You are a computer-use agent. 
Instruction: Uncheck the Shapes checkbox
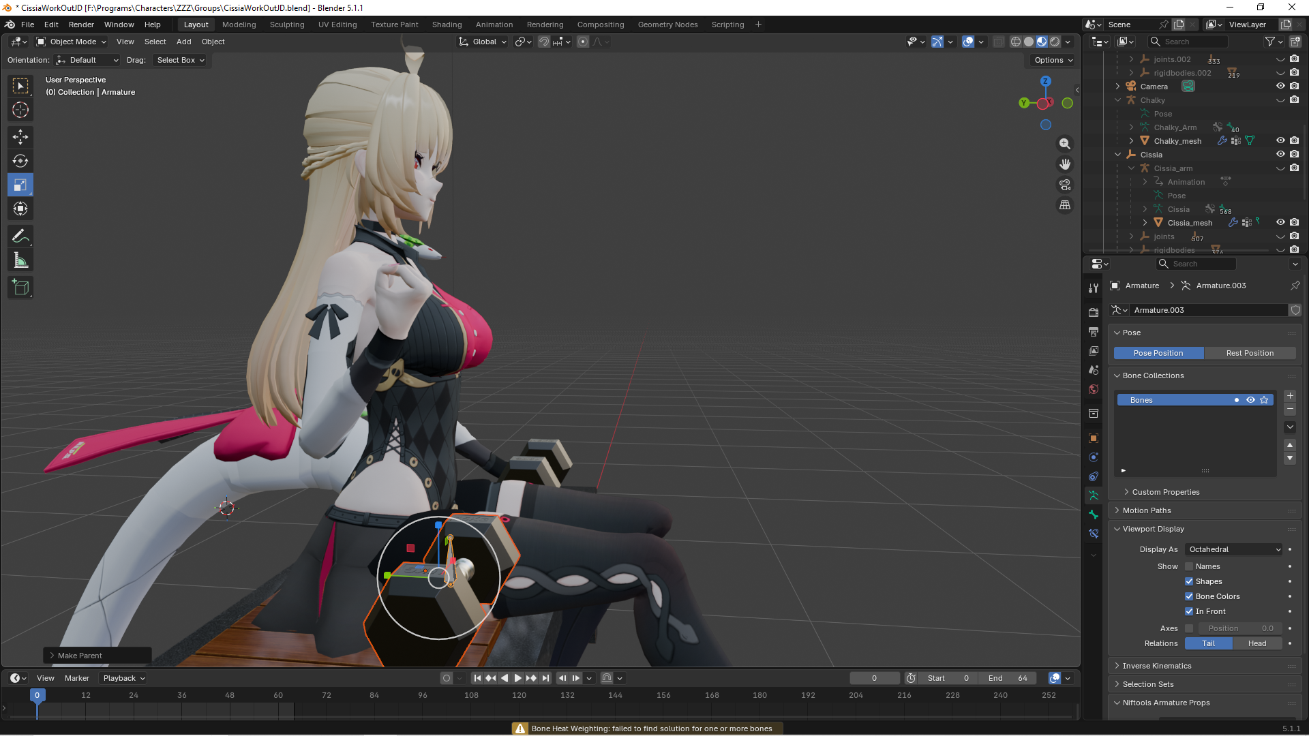pos(1189,581)
